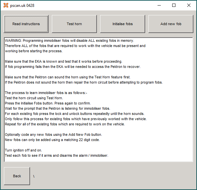
Task: Select 'Wait for the prompt that the Pektron' line
Action: click(x=57, y=108)
